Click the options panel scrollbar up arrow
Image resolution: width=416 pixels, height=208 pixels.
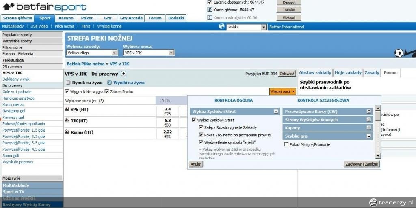pos(378,108)
